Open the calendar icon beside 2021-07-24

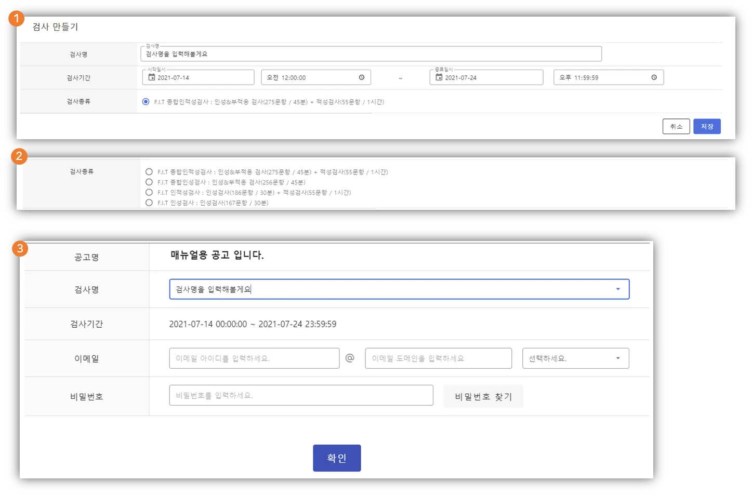click(439, 77)
